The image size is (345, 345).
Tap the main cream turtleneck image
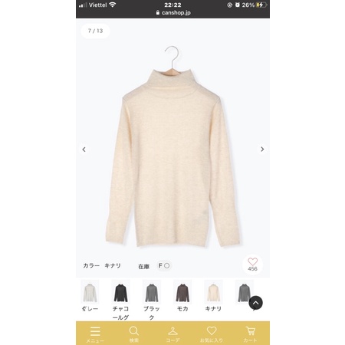coord(172,146)
